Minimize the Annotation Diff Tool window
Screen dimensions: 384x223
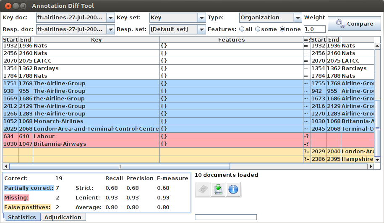click(16, 6)
